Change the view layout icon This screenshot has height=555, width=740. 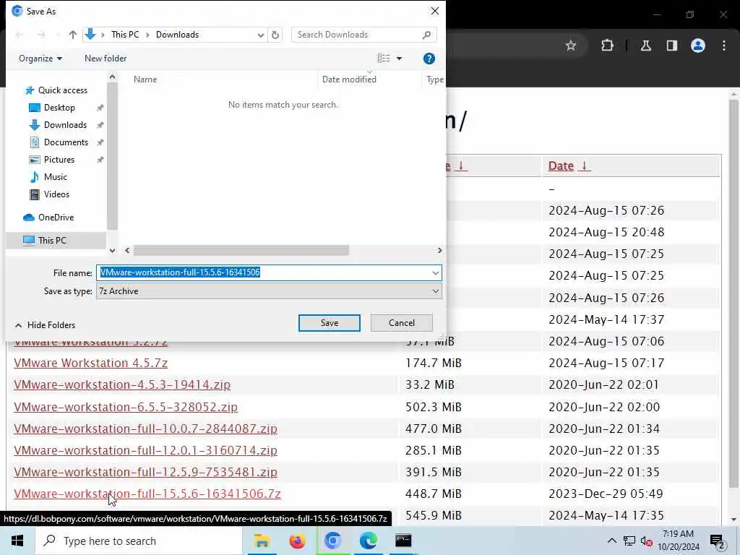[x=384, y=58]
